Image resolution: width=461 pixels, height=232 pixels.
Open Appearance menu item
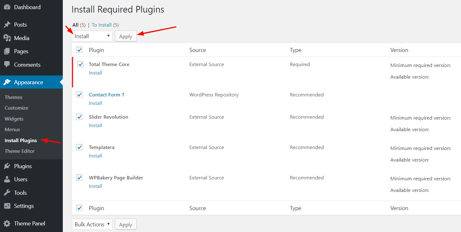(x=31, y=82)
